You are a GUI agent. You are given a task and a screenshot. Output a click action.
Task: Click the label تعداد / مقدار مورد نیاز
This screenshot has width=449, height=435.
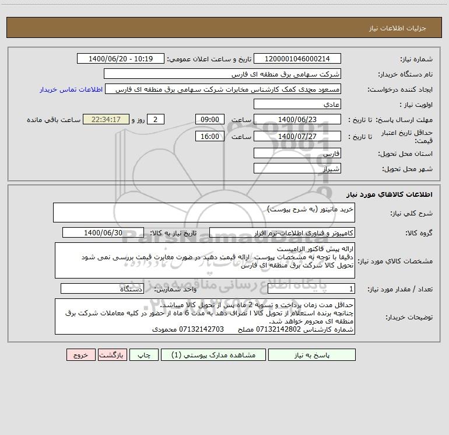[400, 290]
